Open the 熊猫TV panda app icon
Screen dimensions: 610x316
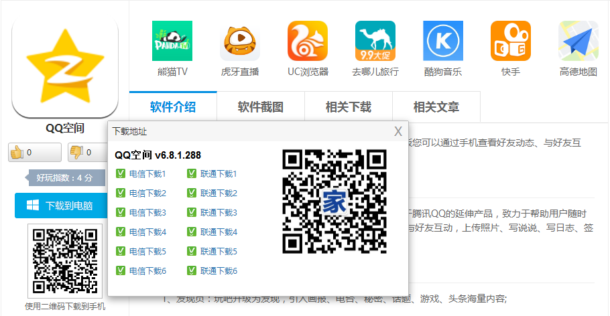tap(172, 41)
